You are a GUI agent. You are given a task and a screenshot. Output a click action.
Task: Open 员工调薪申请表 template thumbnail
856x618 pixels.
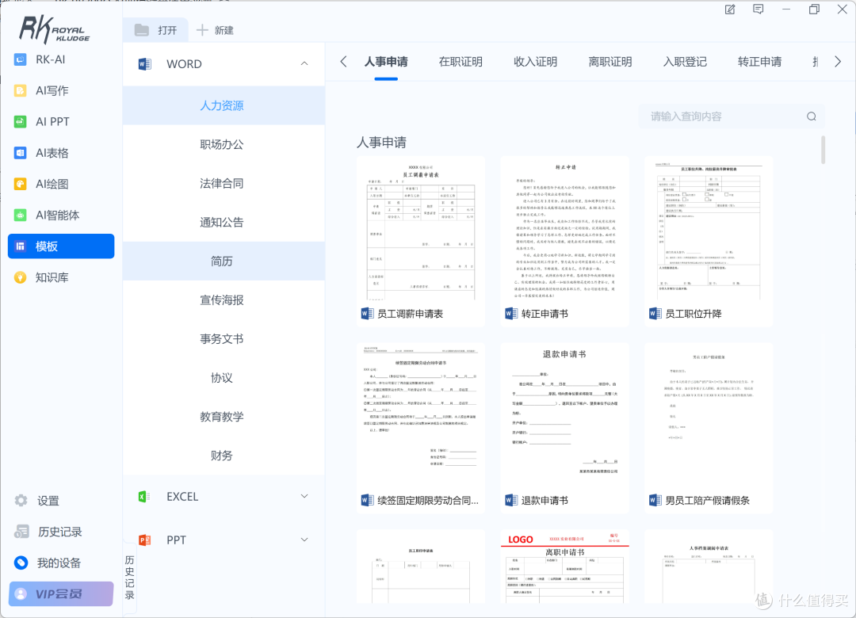[x=421, y=229]
